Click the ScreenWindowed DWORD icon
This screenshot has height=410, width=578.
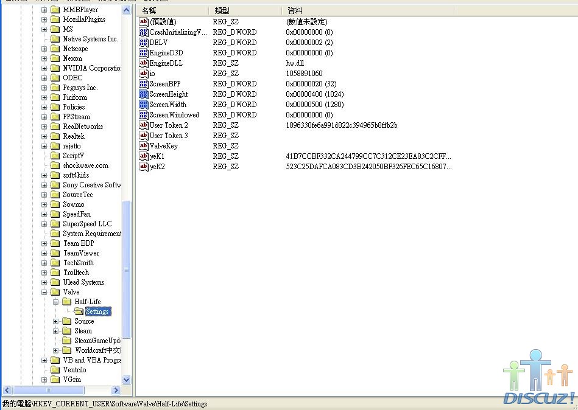pos(144,115)
